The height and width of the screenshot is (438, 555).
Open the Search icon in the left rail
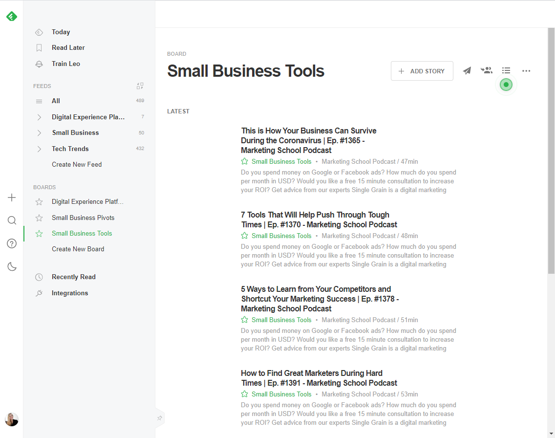pyautogui.click(x=12, y=220)
